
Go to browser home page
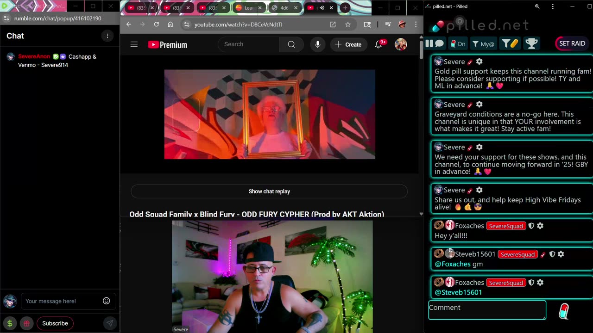point(170,25)
